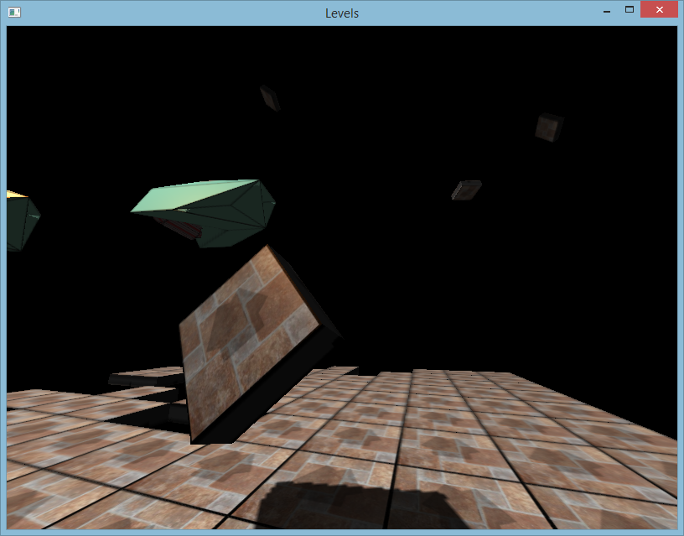
Task: Maximize the Levels window
Action: tap(629, 9)
